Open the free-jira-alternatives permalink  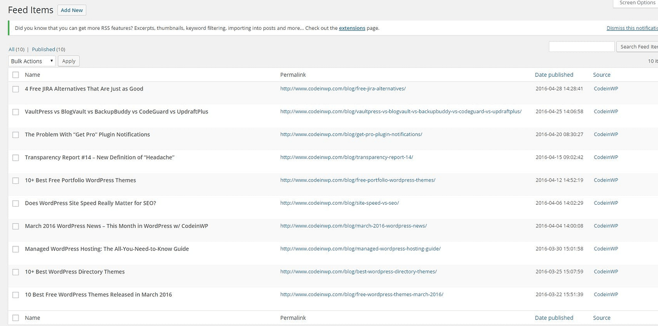pos(343,89)
